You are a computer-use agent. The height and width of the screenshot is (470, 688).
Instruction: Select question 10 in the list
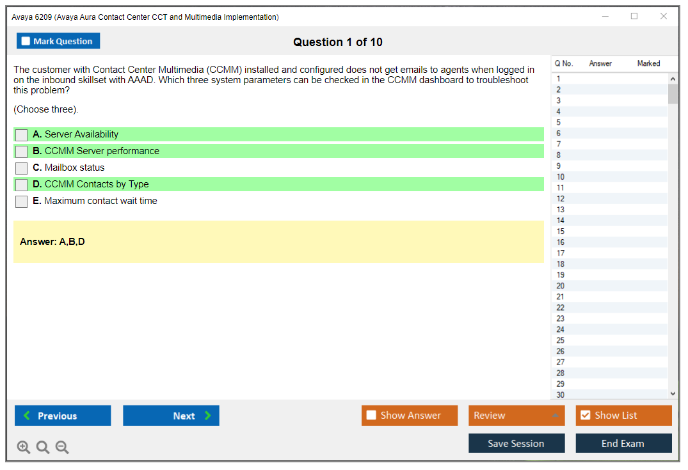tap(561, 177)
